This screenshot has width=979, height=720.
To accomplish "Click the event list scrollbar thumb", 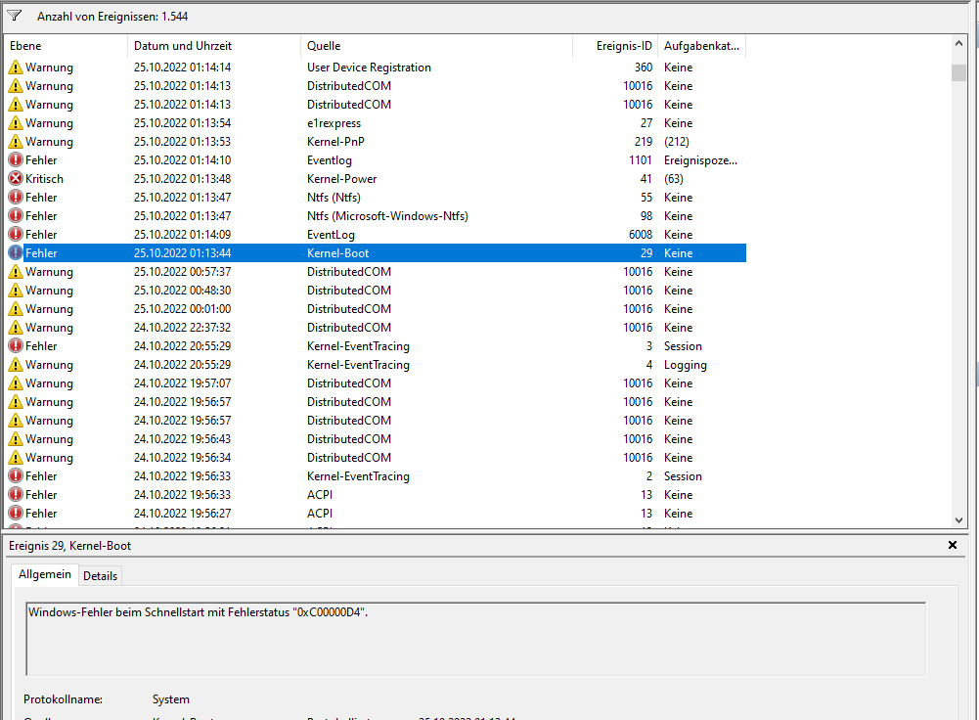I will coord(958,72).
